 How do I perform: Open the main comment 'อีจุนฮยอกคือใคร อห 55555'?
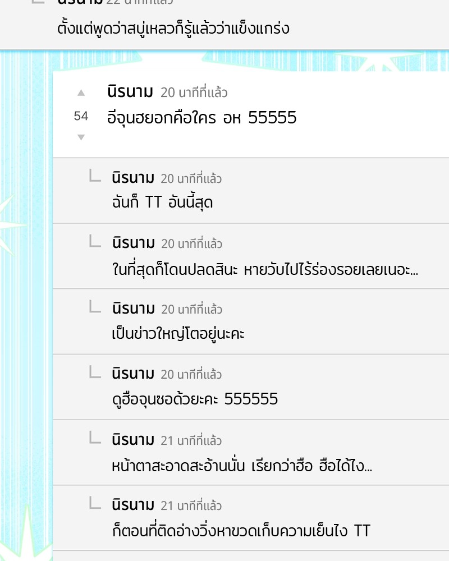202,118
